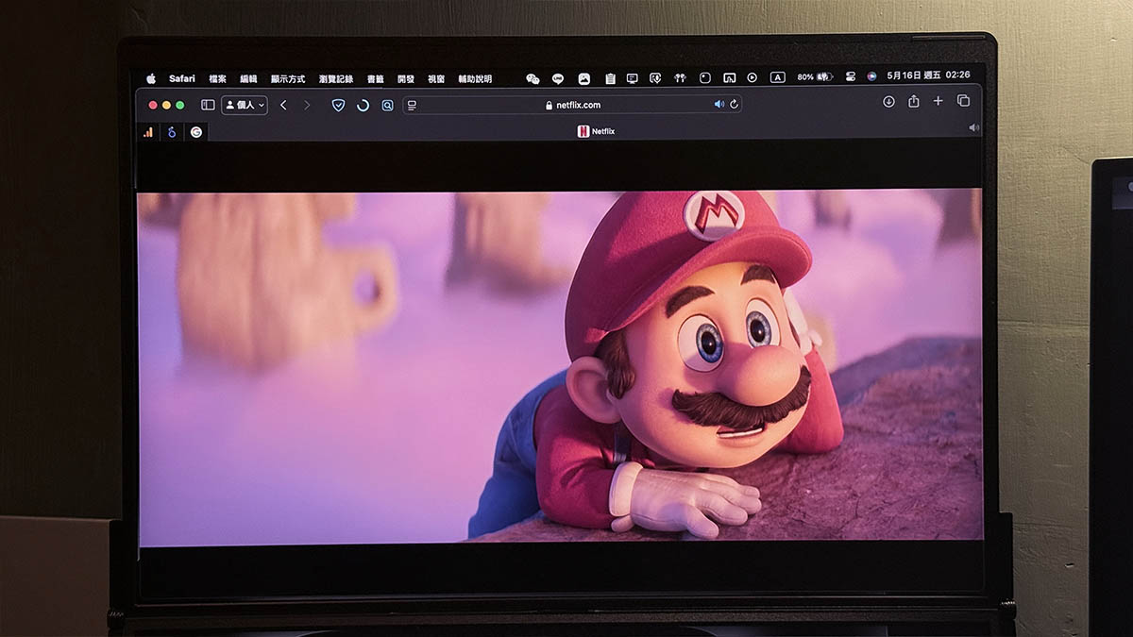Open the Safari menu

(182, 79)
